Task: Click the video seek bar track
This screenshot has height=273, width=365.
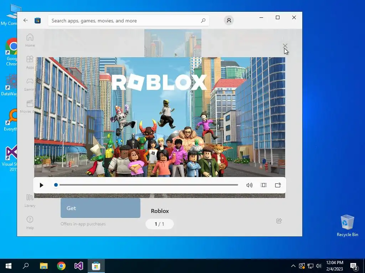Action: tap(149, 185)
